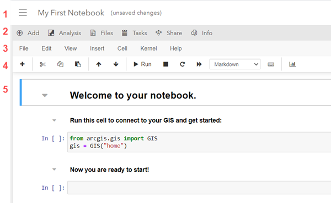Open the Cell menu
Screen dimensions: 331x203
click(x=122, y=48)
